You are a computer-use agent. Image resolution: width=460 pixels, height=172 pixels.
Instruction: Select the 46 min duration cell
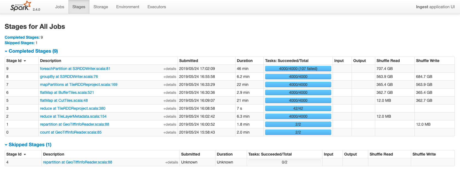(x=243, y=69)
